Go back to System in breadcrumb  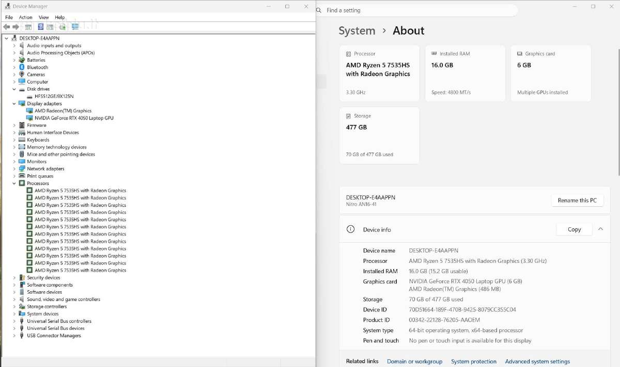click(357, 30)
